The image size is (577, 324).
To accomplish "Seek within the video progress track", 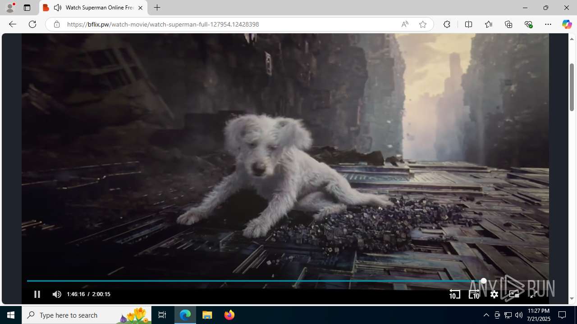I will coord(285,281).
